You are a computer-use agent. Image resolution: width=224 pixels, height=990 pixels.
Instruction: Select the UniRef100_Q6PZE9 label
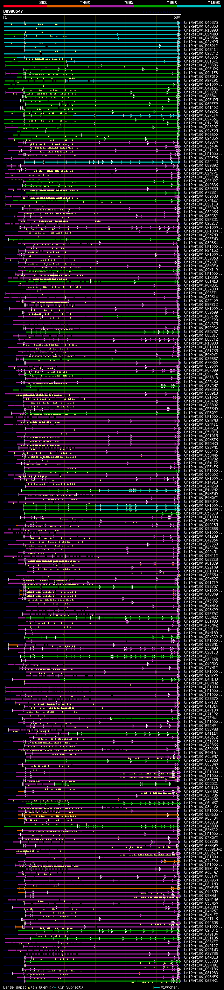point(201,104)
